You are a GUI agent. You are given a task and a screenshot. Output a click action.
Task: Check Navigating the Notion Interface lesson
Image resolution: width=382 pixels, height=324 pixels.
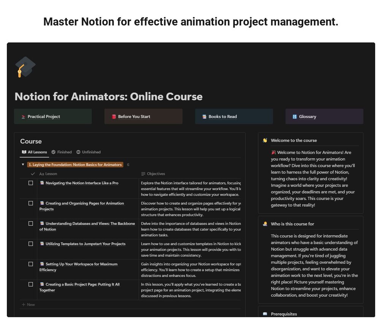31,183
